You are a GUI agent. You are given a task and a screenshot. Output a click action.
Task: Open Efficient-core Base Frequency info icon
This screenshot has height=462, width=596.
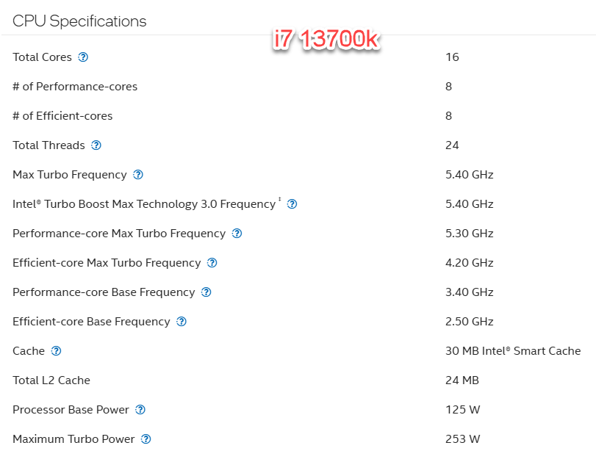tap(182, 322)
